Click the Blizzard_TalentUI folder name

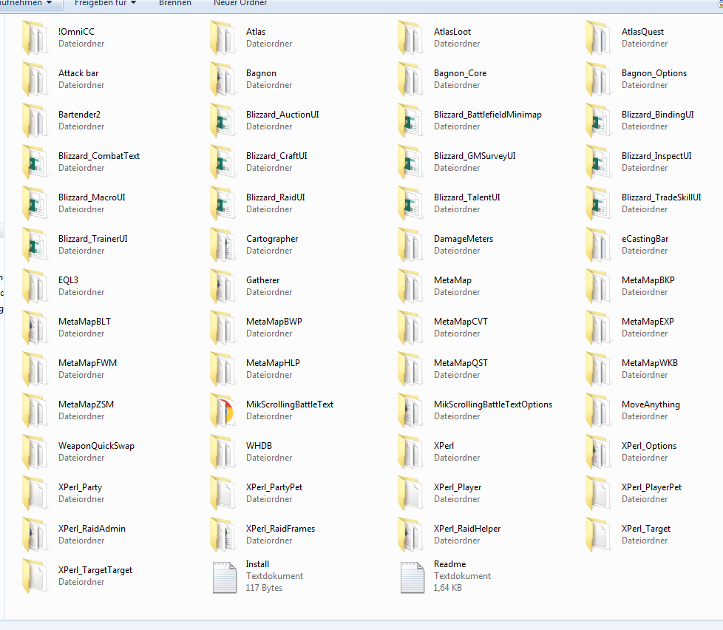[x=466, y=197]
